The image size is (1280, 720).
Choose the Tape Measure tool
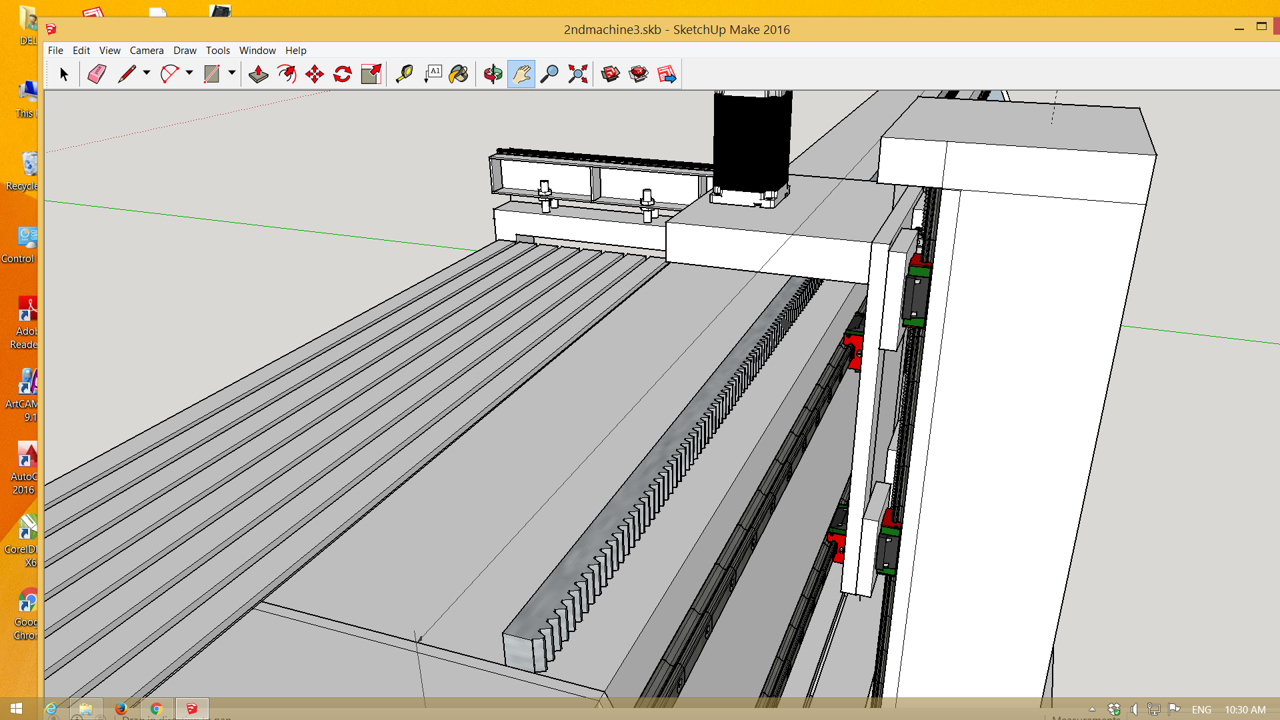click(x=404, y=74)
